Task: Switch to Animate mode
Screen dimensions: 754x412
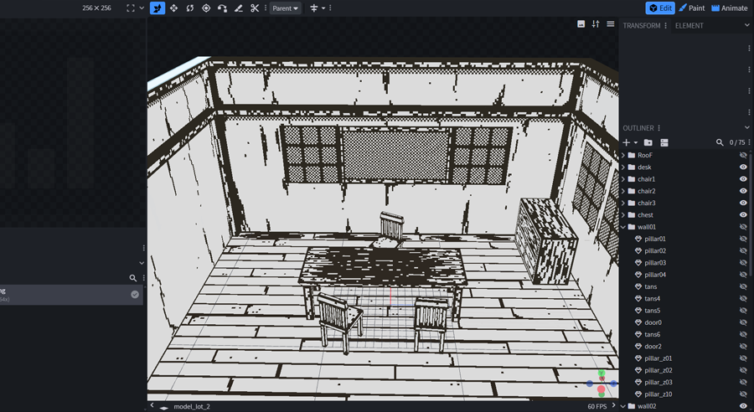Action: (729, 8)
